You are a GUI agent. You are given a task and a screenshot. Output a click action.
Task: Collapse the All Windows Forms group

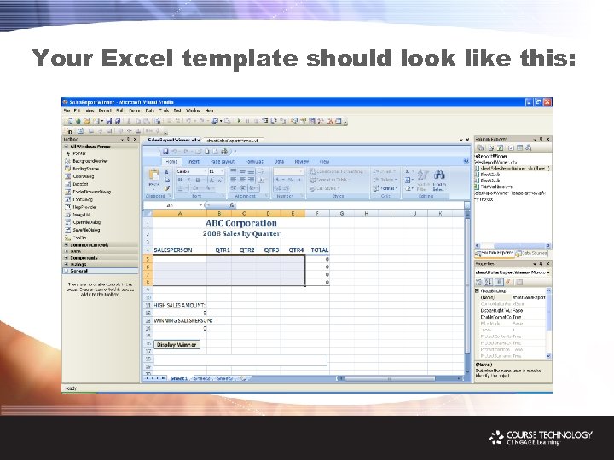tap(67, 147)
